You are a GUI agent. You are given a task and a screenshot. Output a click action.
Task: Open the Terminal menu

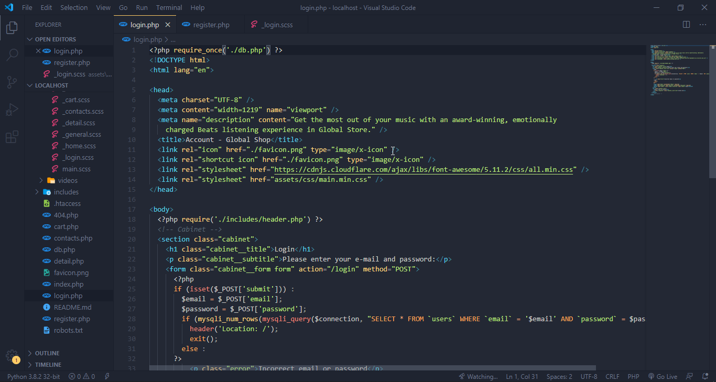(169, 7)
